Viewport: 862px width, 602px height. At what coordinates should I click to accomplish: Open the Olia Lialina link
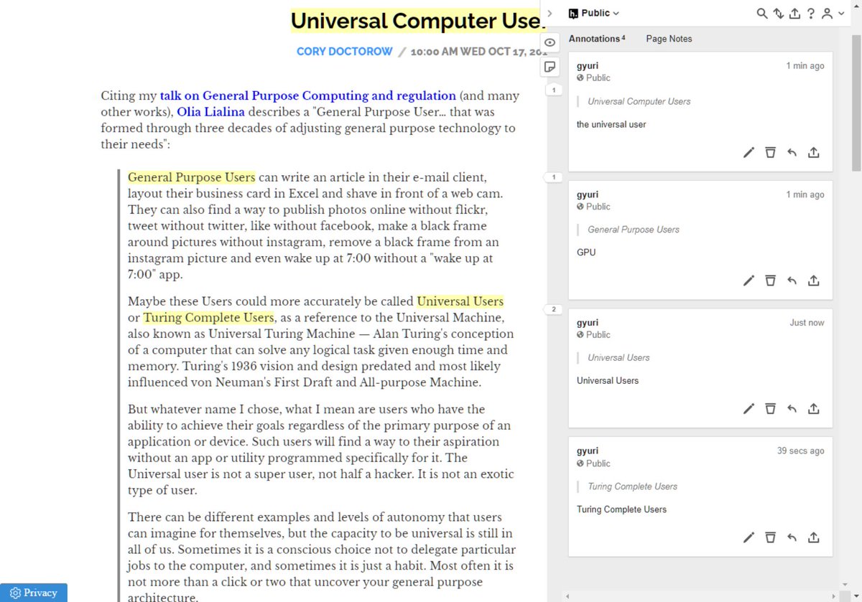pos(211,112)
